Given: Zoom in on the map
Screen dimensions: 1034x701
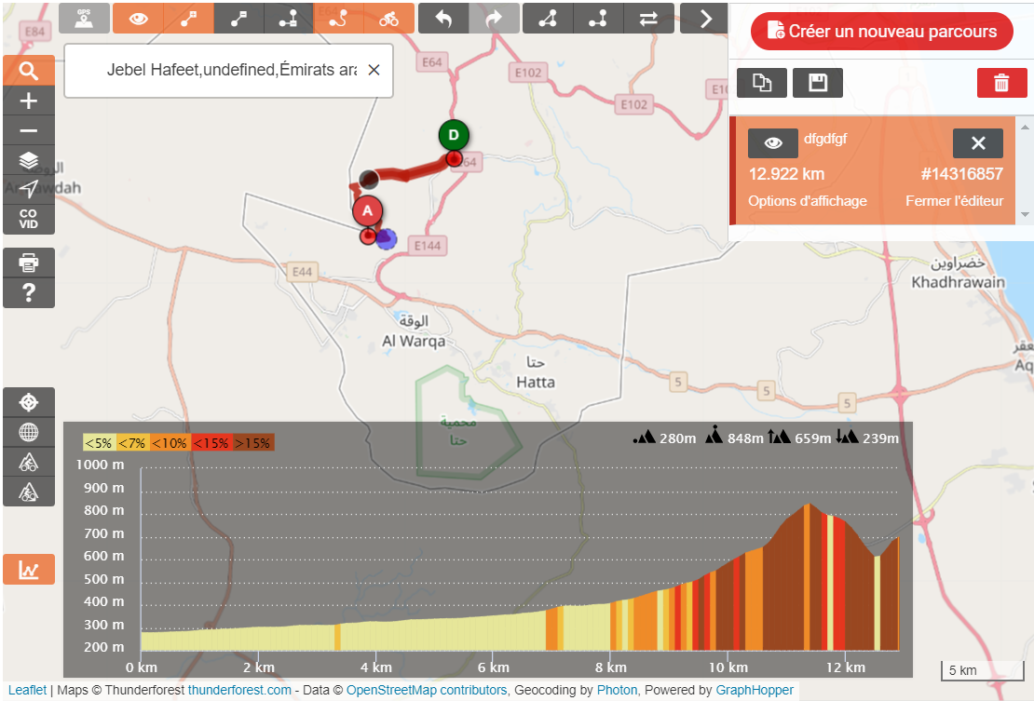Looking at the screenshot, I should point(28,101).
